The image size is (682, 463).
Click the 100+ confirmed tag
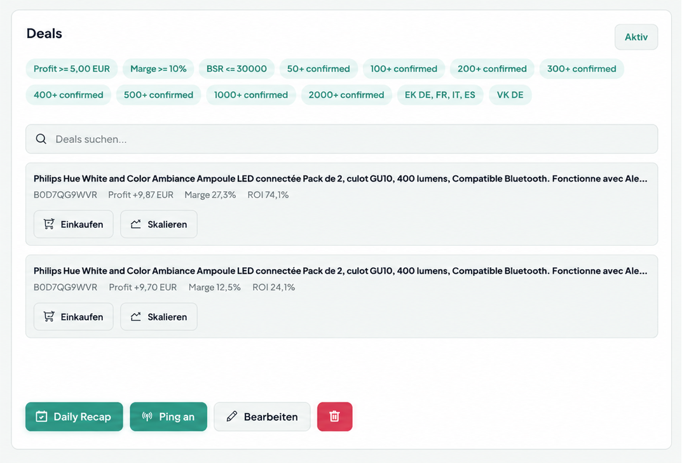(x=404, y=69)
